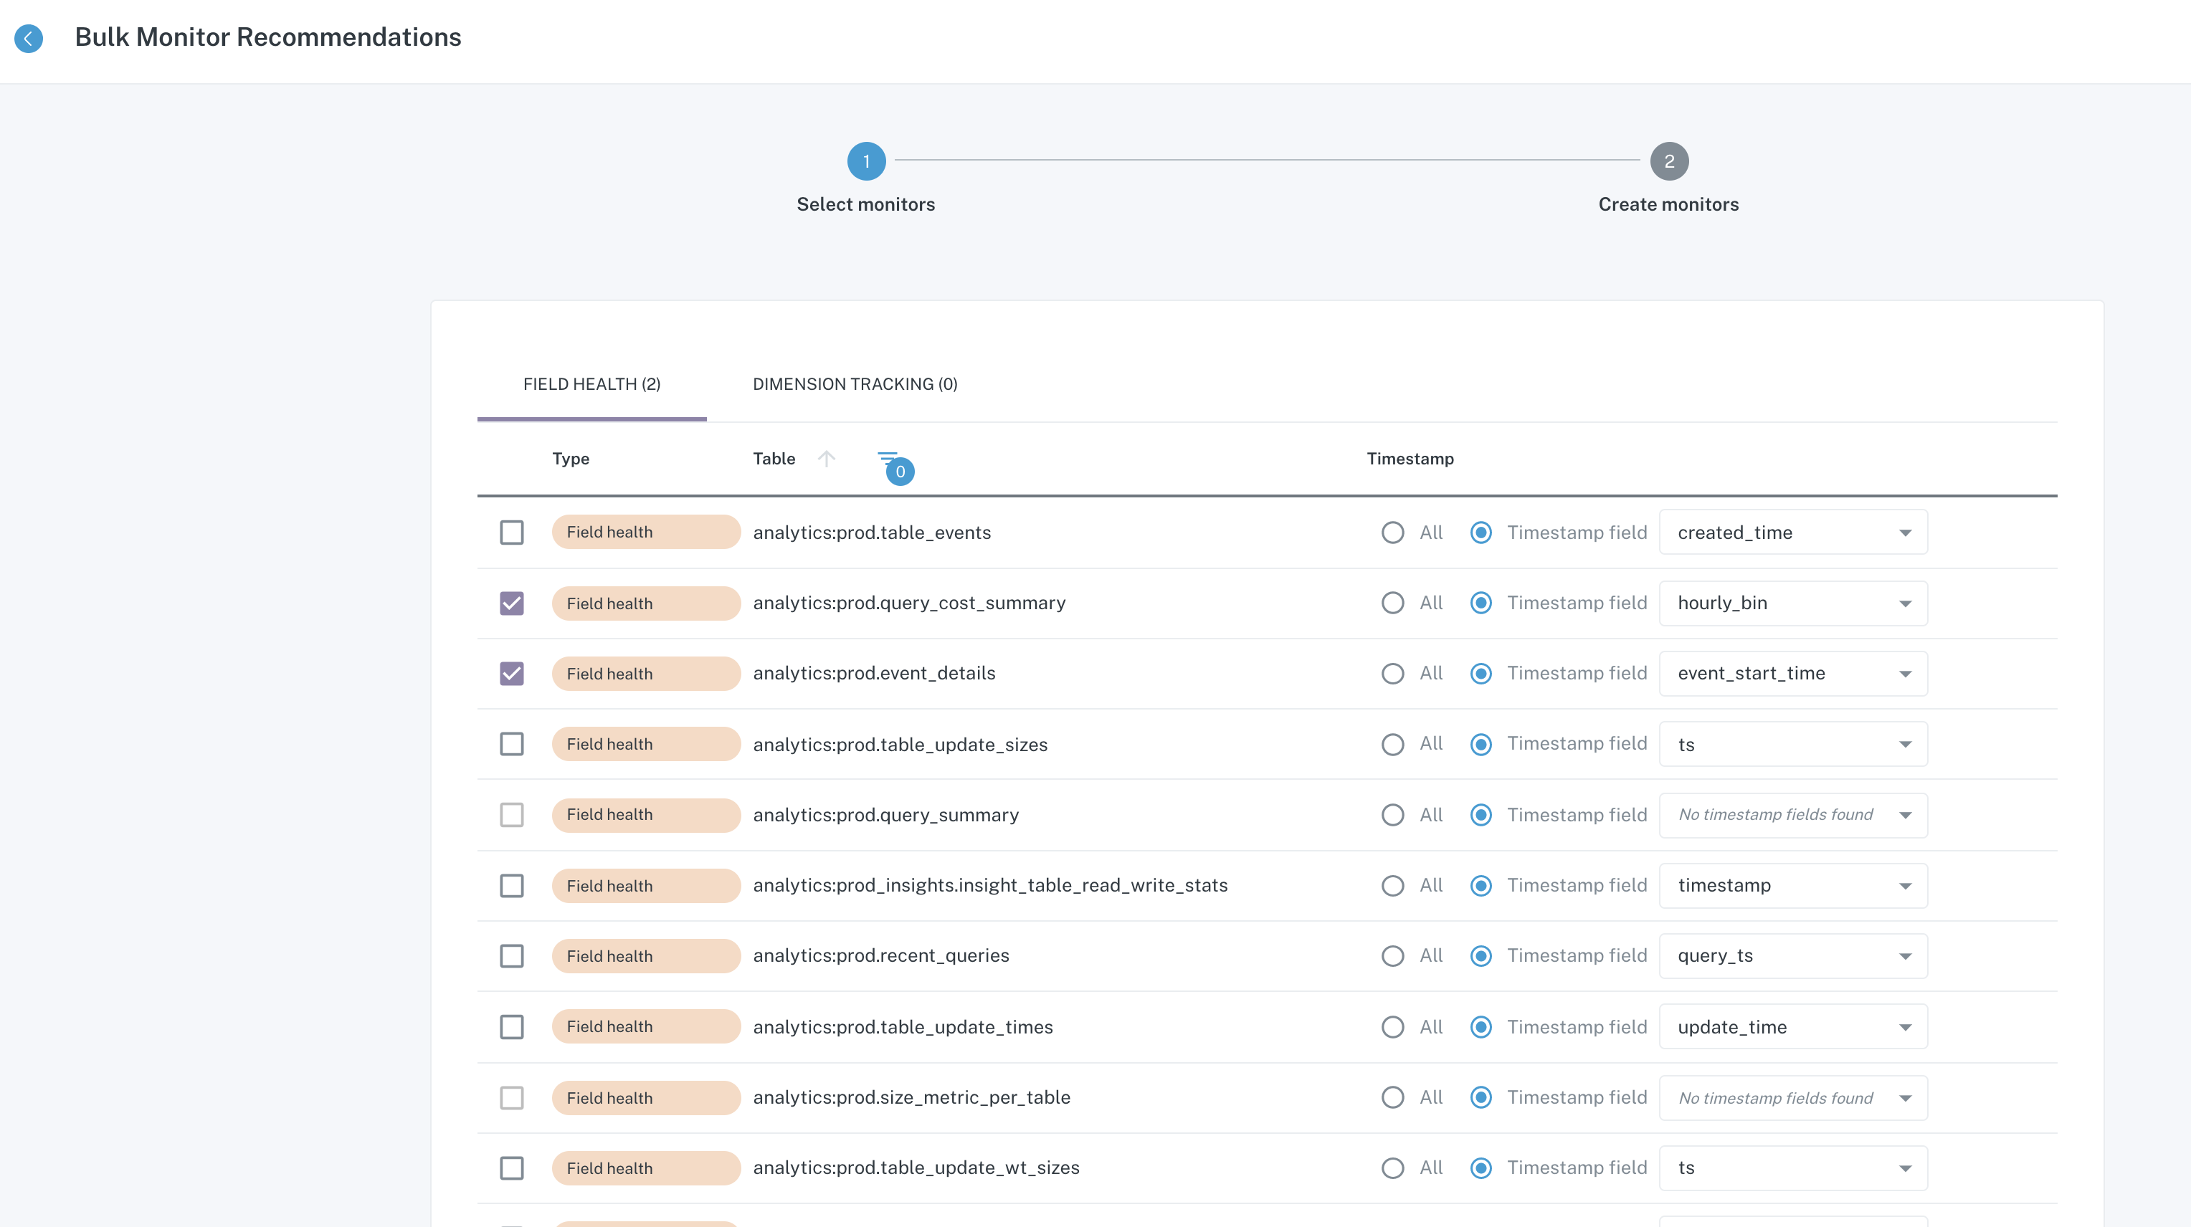Open the update_time timestamp dropdown

pos(1793,1027)
